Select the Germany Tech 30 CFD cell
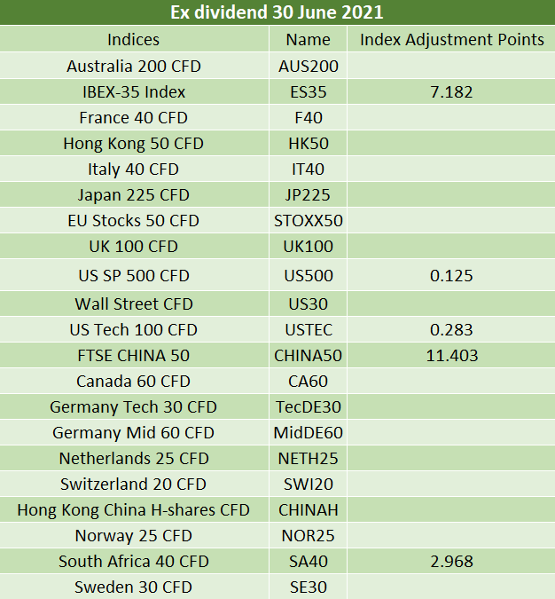555x599 pixels. tap(133, 407)
